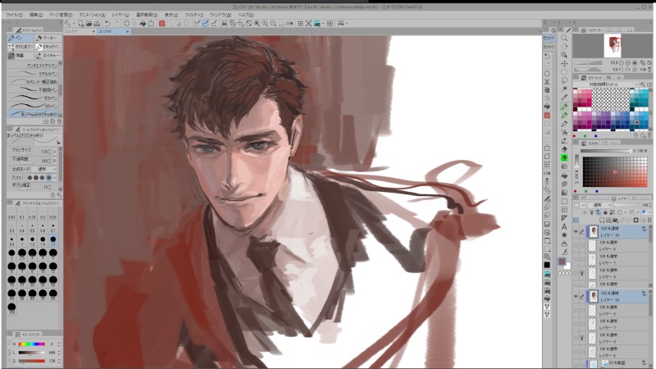The height and width of the screenshot is (369, 656).
Task: Choose the 不透明ペン brush in the sub tool list
Action: [33, 89]
